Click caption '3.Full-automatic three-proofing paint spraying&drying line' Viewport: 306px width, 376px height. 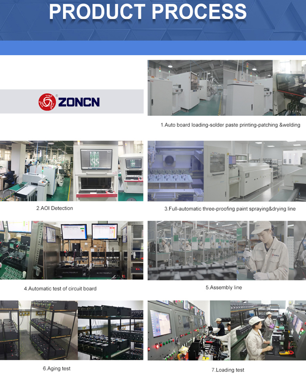(230, 209)
